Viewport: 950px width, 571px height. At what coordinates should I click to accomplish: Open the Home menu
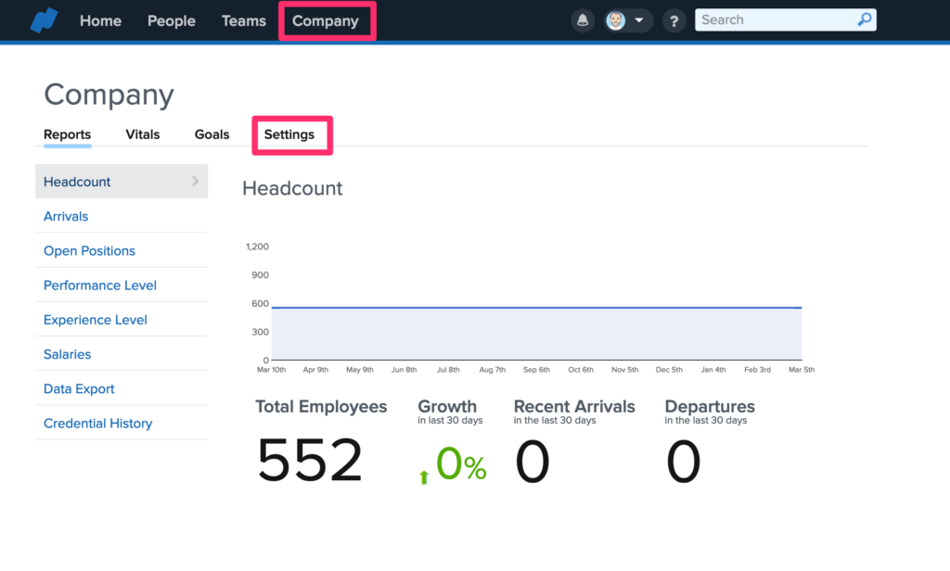click(100, 20)
